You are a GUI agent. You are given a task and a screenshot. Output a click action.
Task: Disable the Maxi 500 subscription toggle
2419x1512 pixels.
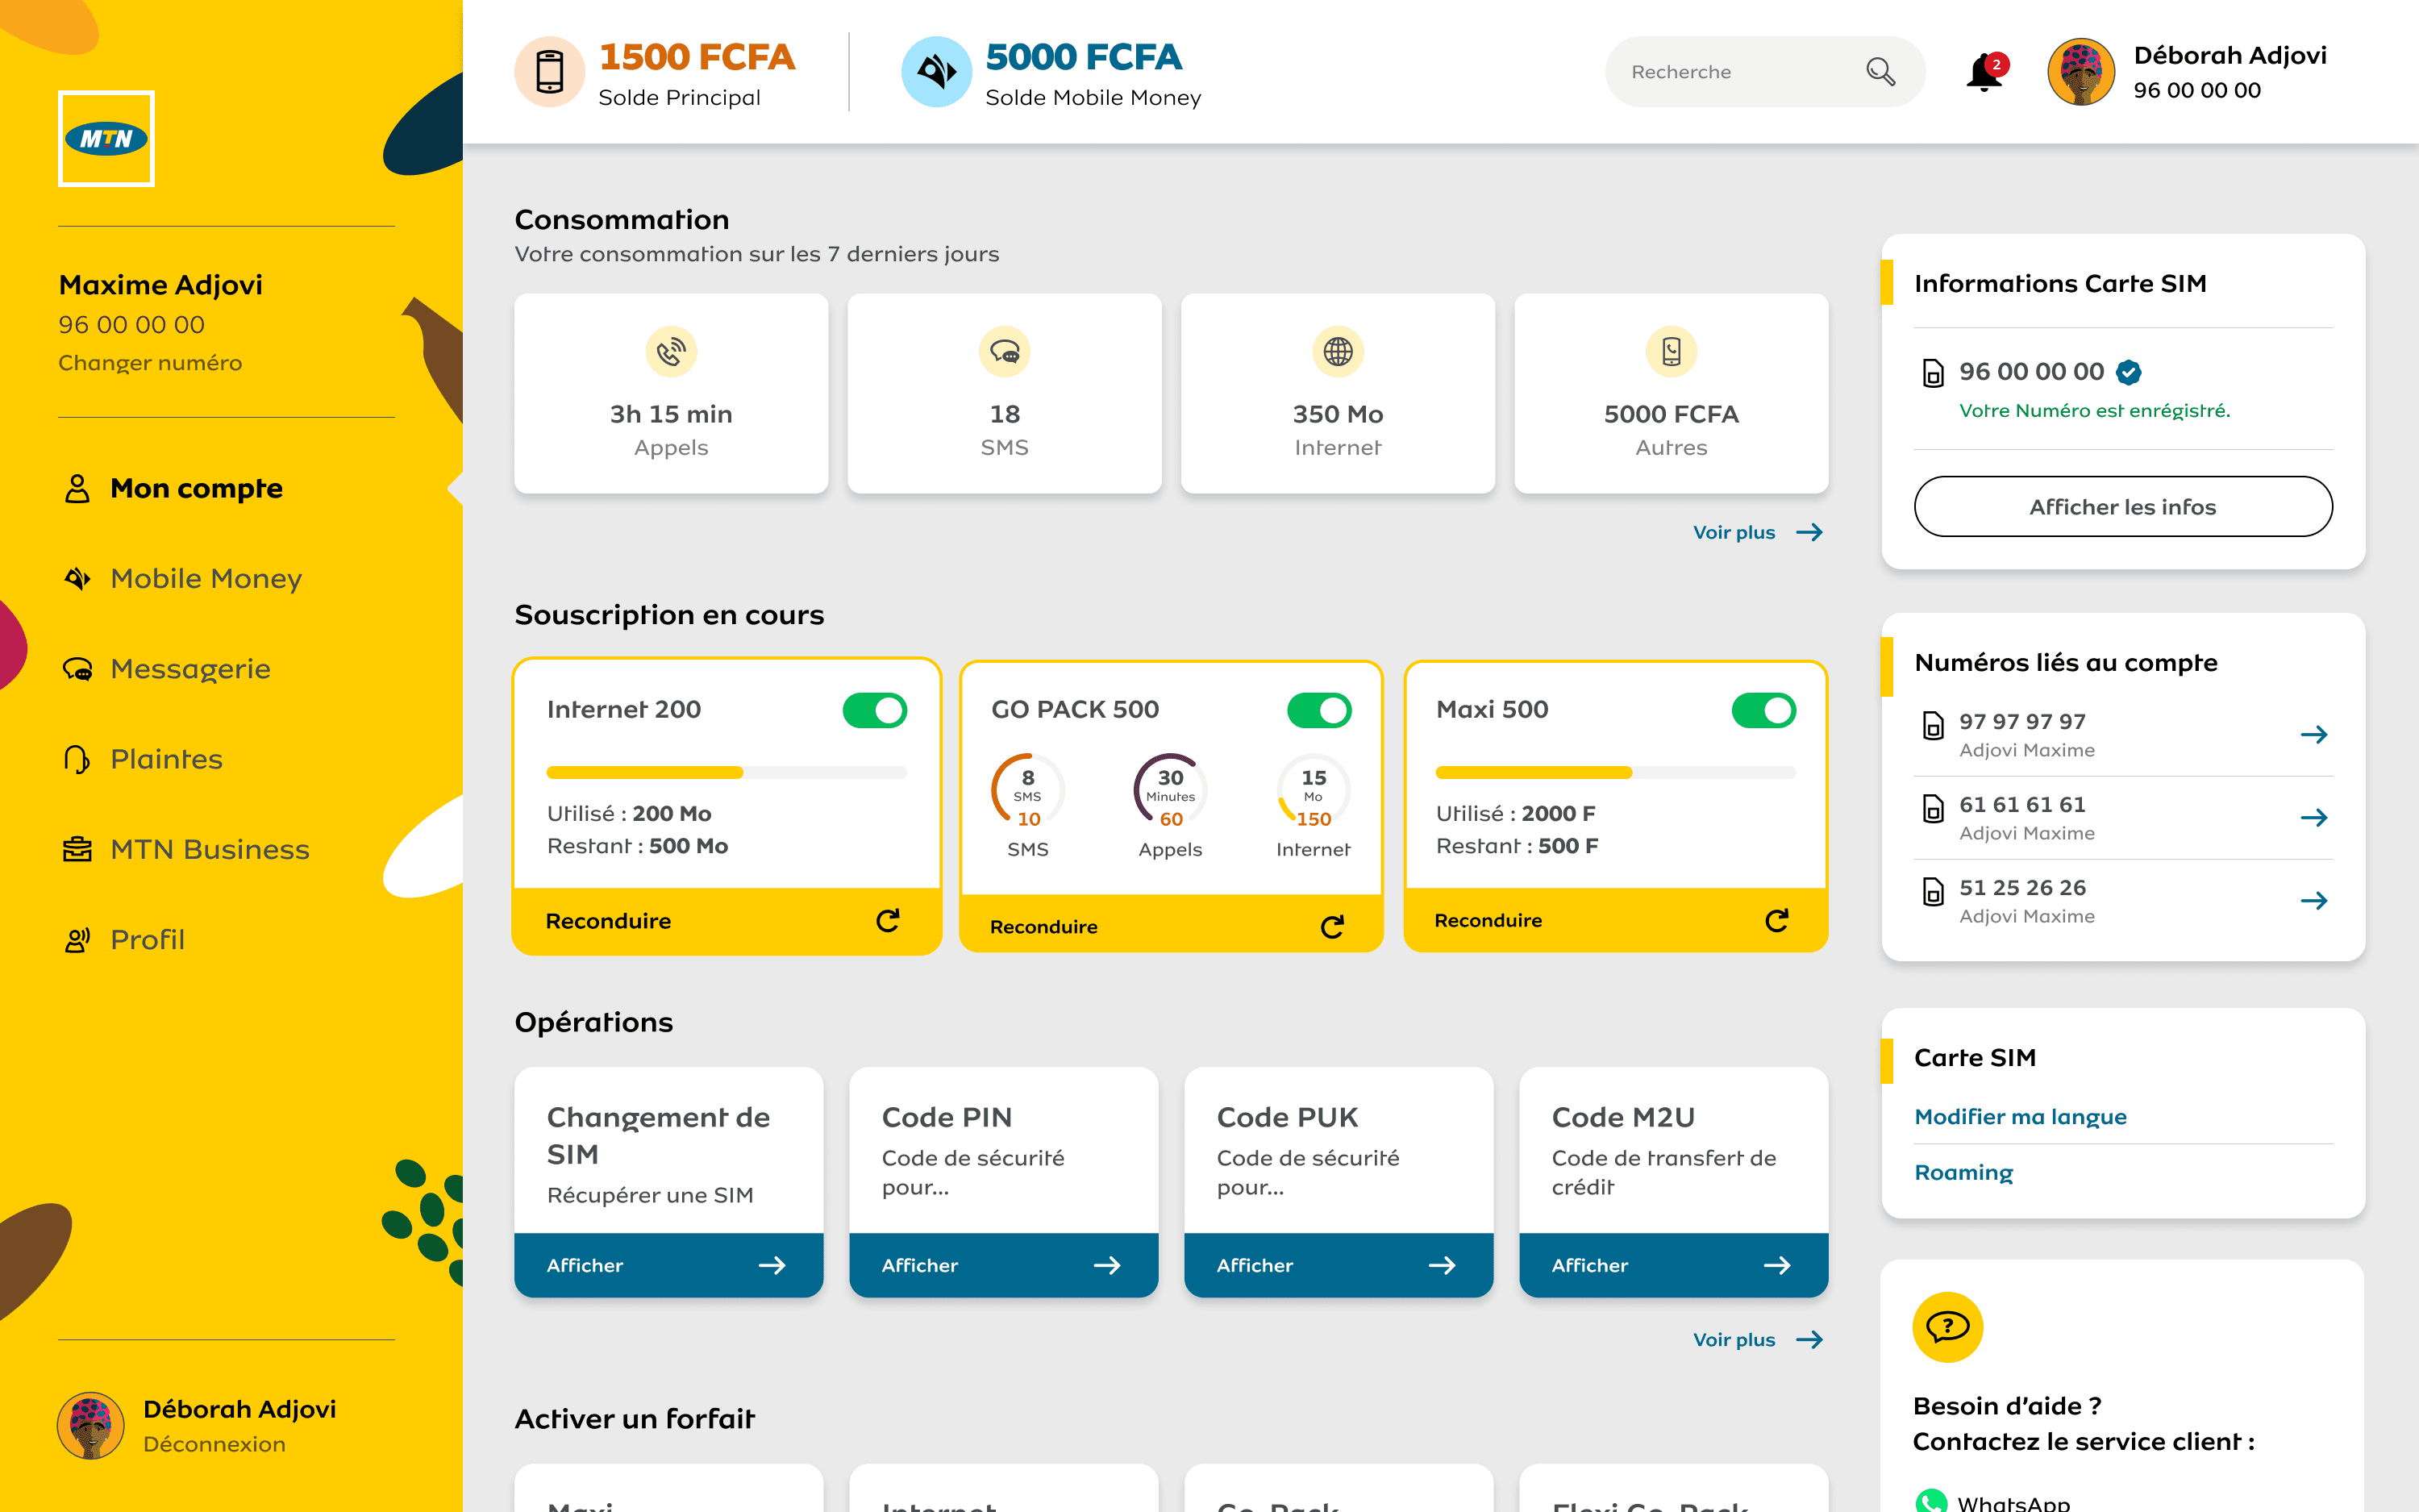point(1763,710)
